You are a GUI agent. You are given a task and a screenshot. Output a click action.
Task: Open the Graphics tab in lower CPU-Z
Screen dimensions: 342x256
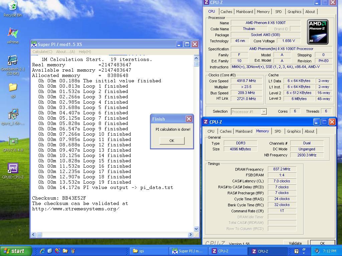(294, 131)
